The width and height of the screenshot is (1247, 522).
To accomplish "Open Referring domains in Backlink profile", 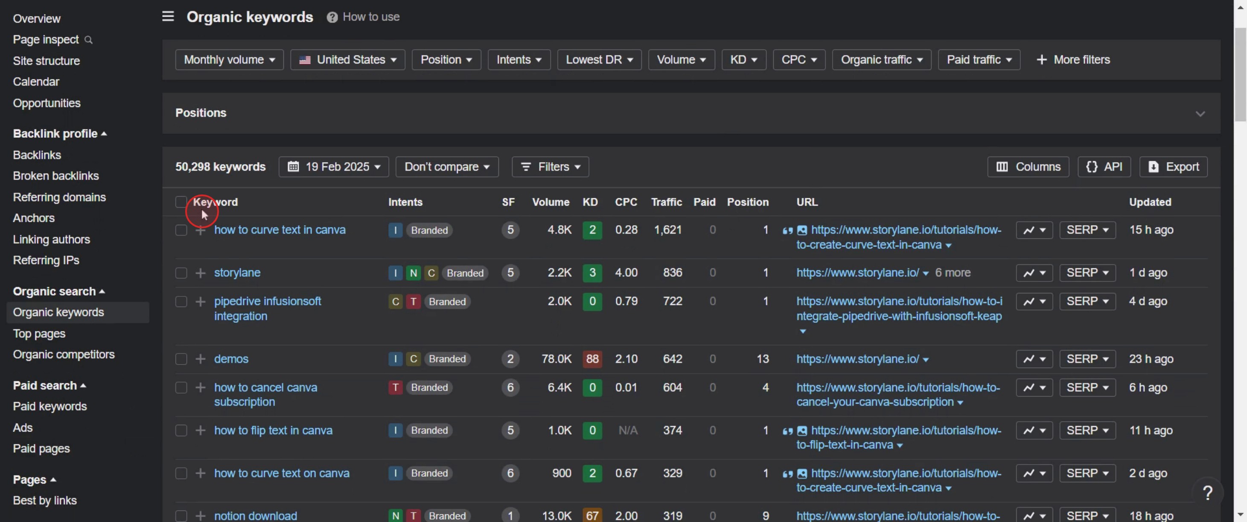I will coord(60,197).
